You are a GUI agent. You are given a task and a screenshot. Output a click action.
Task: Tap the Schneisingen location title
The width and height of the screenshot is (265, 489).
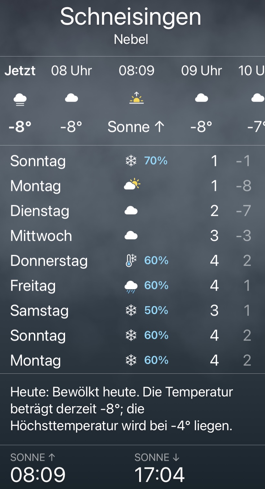tap(131, 17)
